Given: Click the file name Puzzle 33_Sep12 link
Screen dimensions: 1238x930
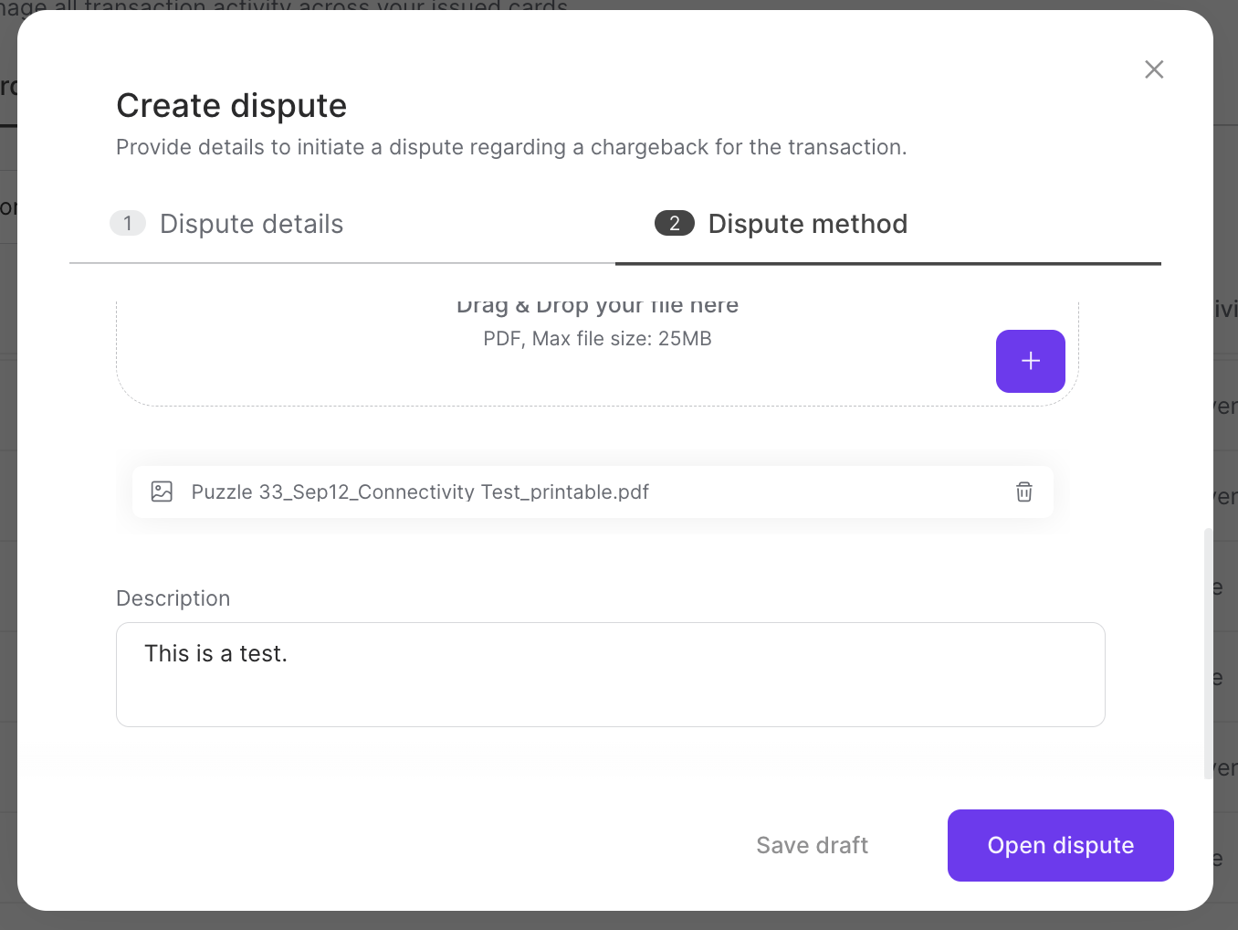Looking at the screenshot, I should point(420,491).
